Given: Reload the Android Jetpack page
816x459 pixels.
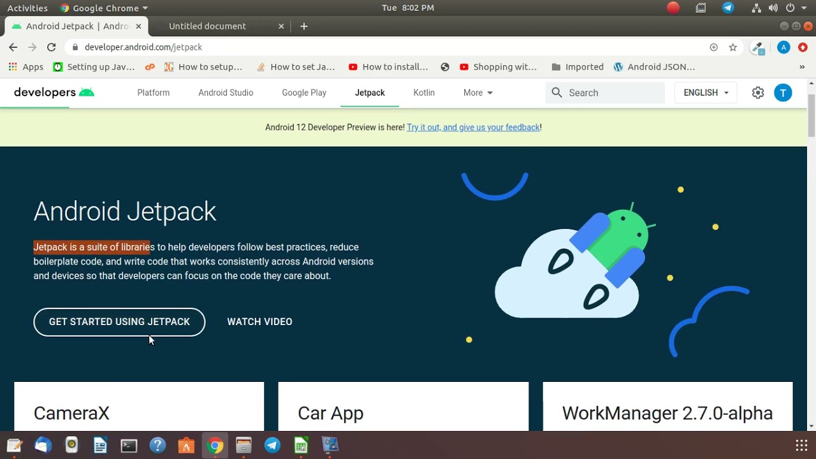Looking at the screenshot, I should click(52, 47).
